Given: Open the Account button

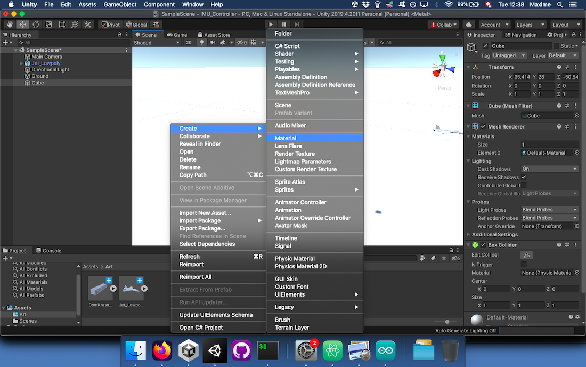Looking at the screenshot, I should click(494, 25).
